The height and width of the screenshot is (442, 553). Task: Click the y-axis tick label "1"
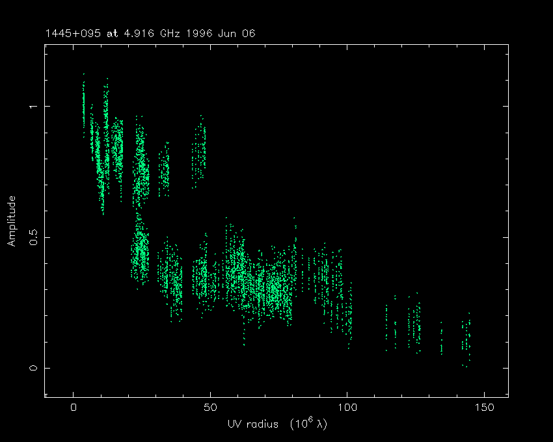pos(33,106)
